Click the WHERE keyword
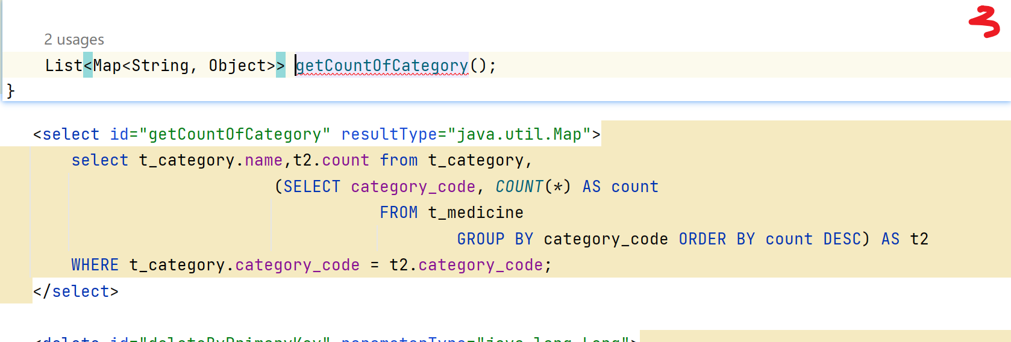This screenshot has width=1011, height=342. coord(95,265)
